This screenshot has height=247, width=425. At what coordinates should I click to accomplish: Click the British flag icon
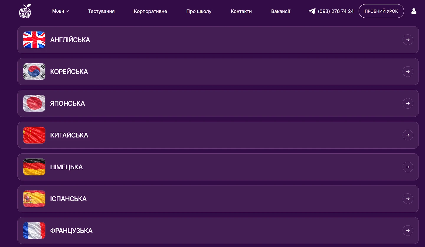pos(34,40)
